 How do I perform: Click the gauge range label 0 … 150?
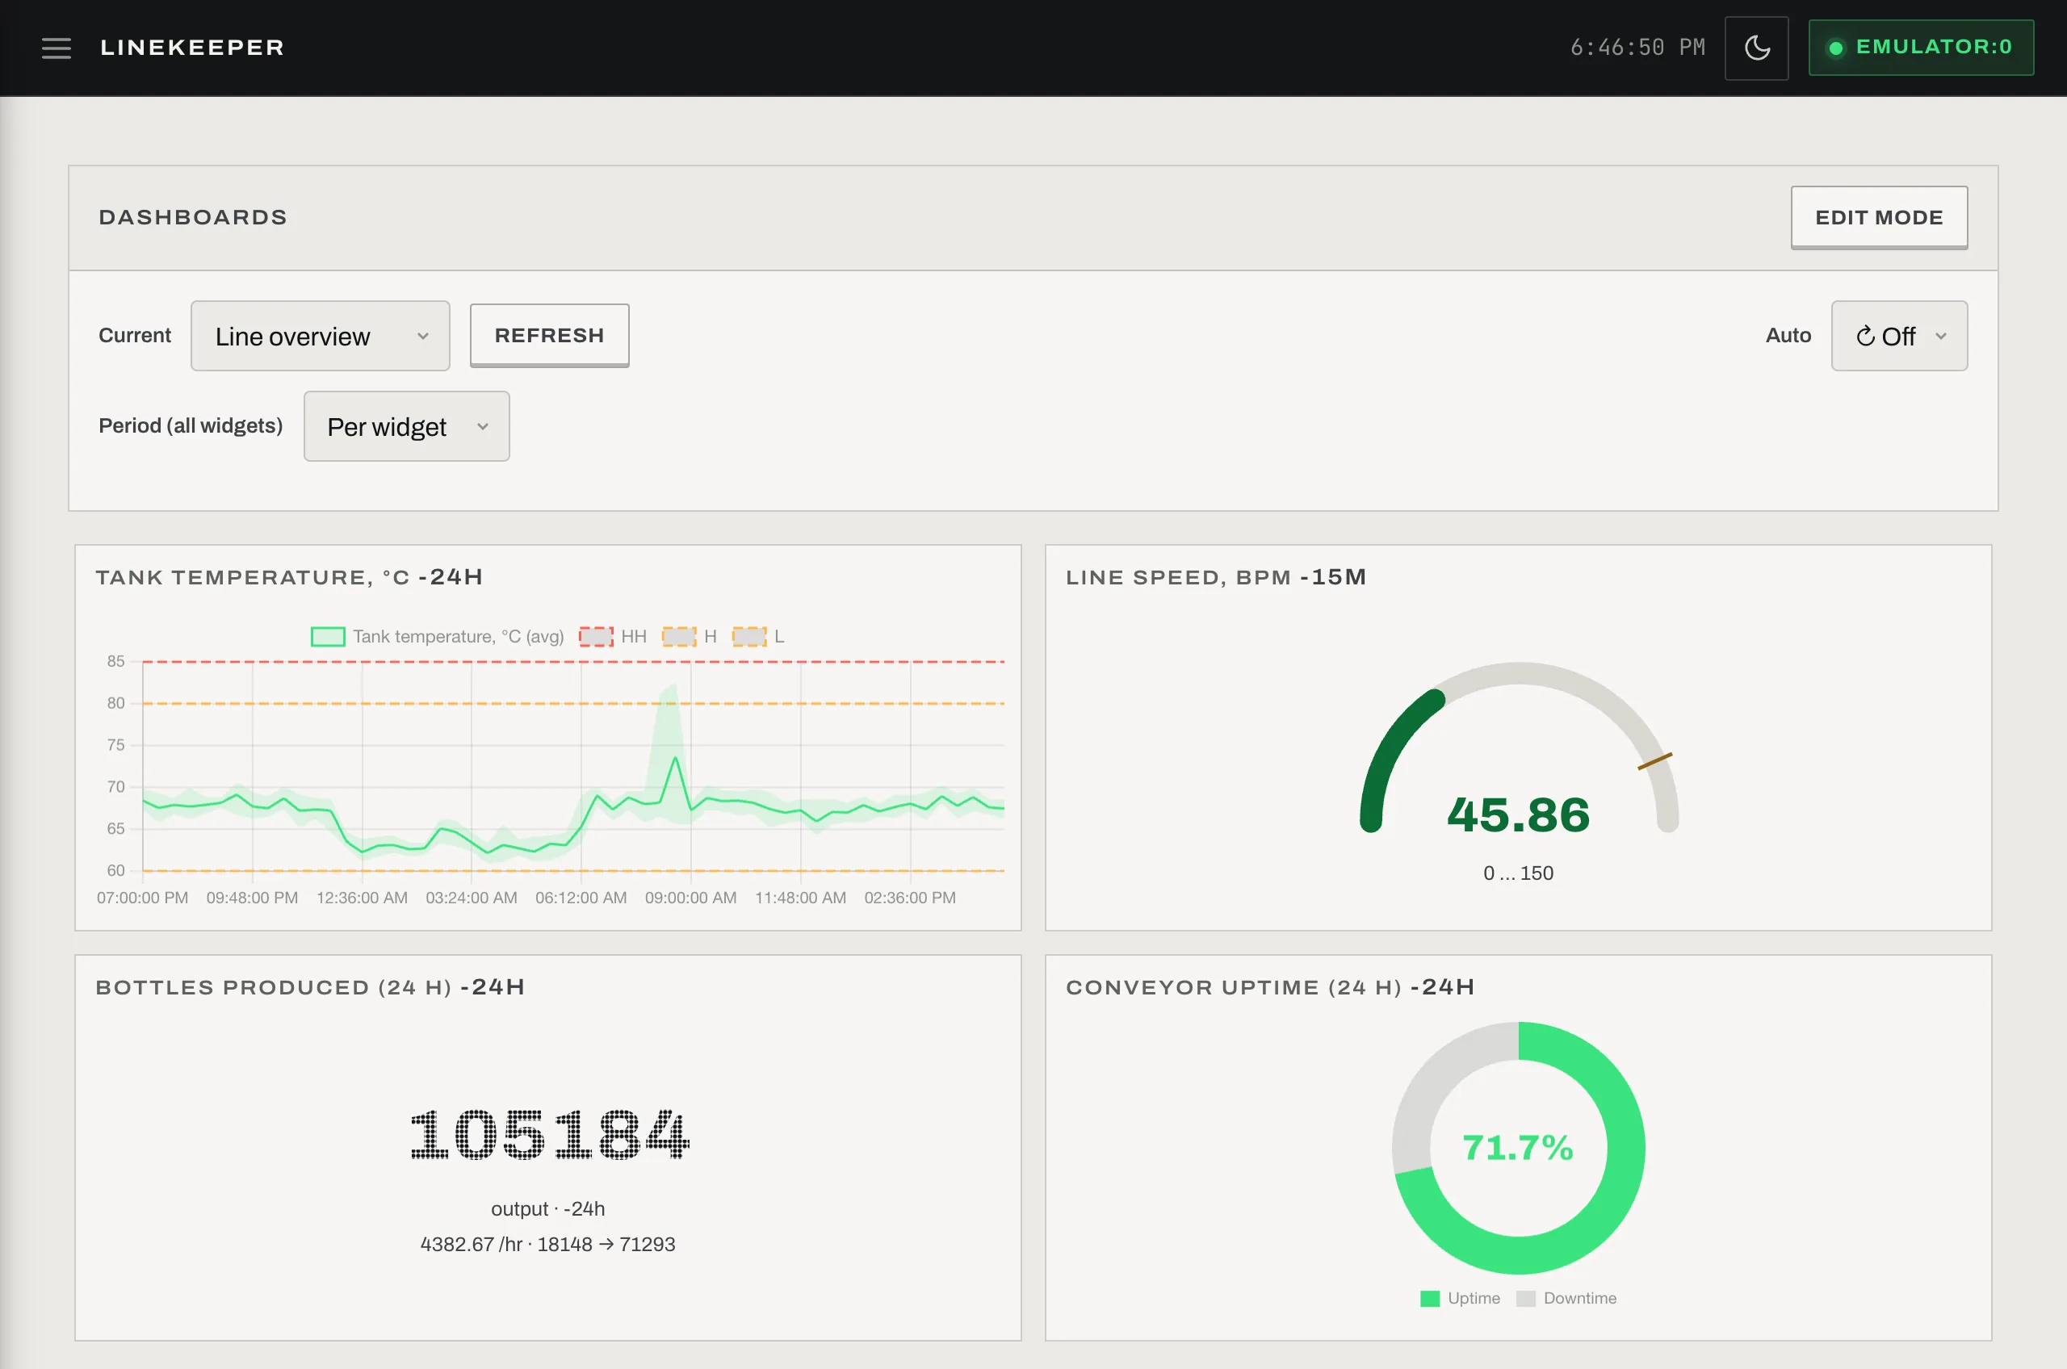point(1518,873)
